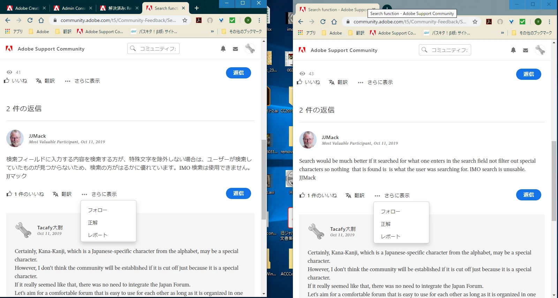Expand さらに表示 under top post, right window
This screenshot has width=558, height=298.
click(x=375, y=82)
